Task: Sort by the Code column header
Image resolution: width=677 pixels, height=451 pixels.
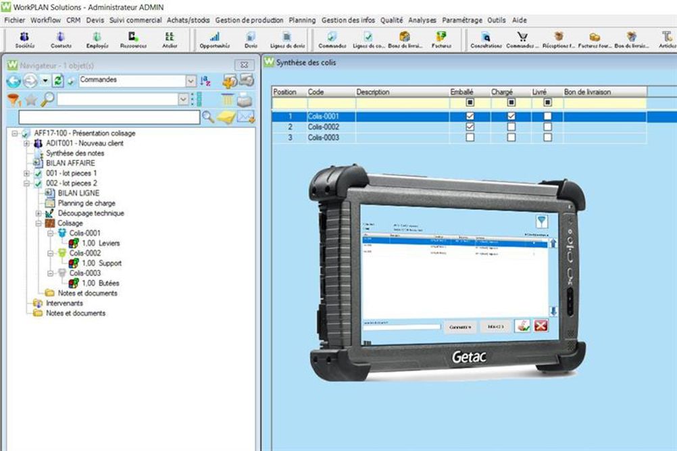Action: tap(330, 92)
